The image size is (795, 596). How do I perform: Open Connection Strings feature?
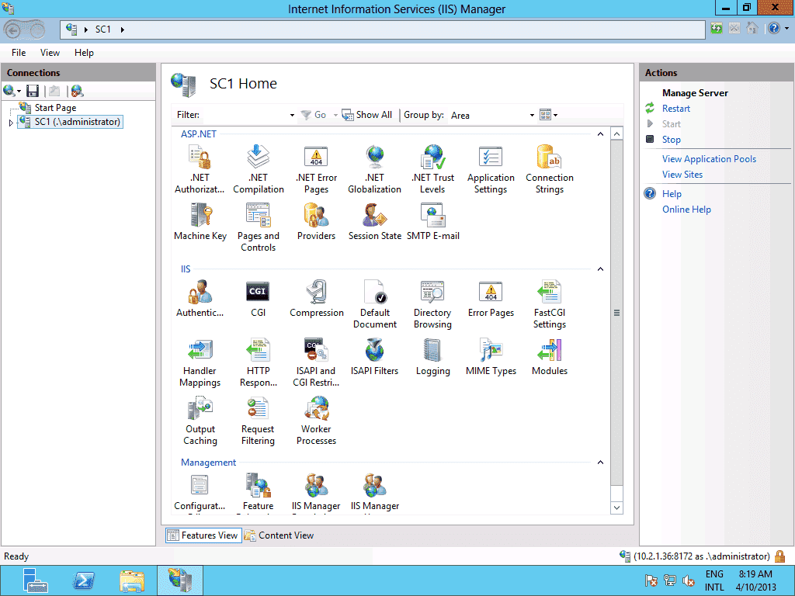(550, 168)
